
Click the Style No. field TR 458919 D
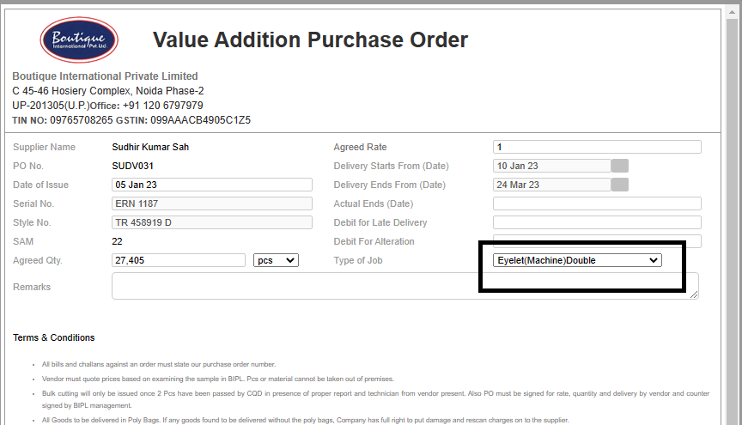point(212,222)
